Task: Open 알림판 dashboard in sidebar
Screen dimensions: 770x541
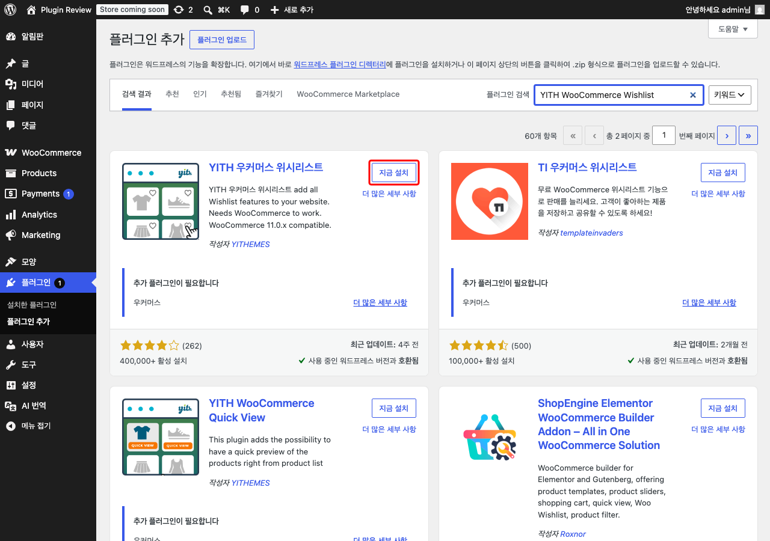Action: pyautogui.click(x=48, y=37)
